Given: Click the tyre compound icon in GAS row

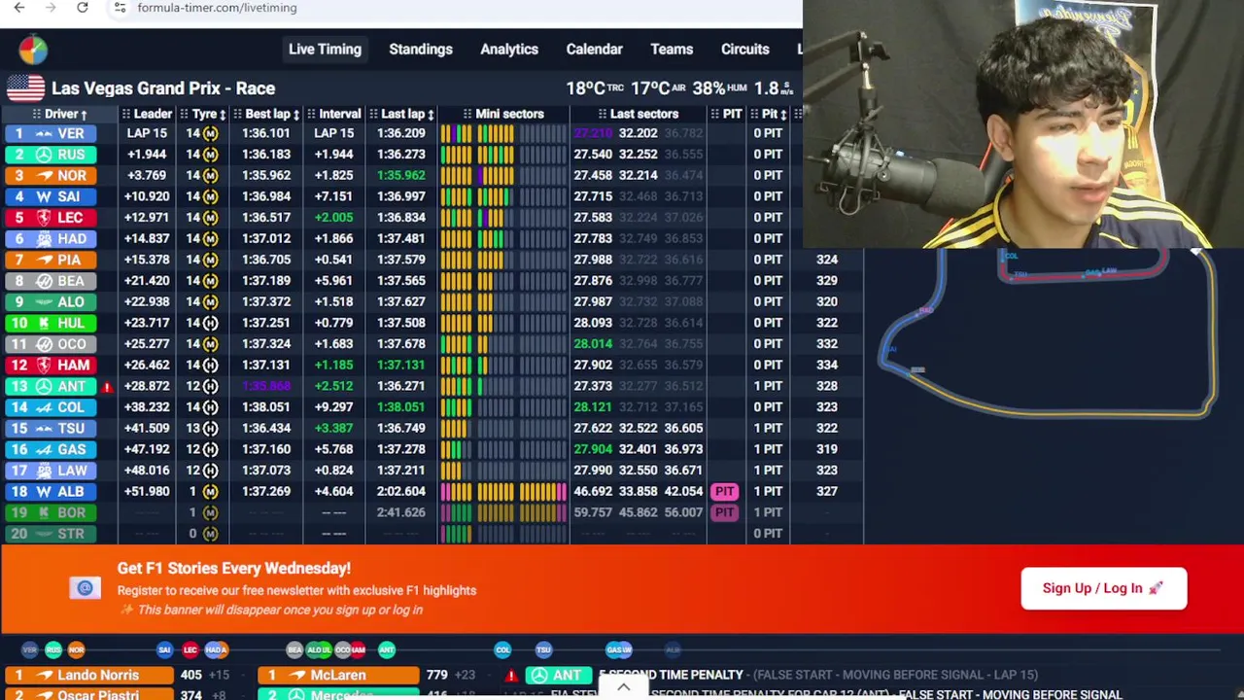Looking at the screenshot, I should [x=210, y=449].
